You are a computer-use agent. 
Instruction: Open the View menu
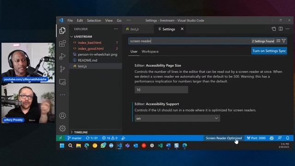pyautogui.click(x=109, y=20)
